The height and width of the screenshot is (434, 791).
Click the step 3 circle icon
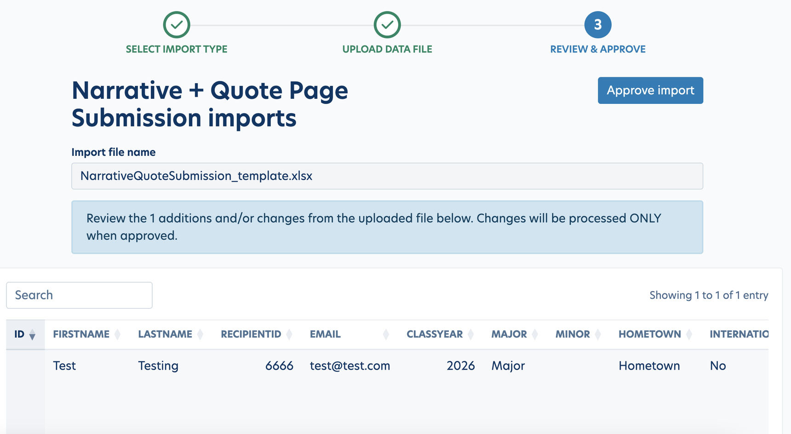(x=598, y=25)
